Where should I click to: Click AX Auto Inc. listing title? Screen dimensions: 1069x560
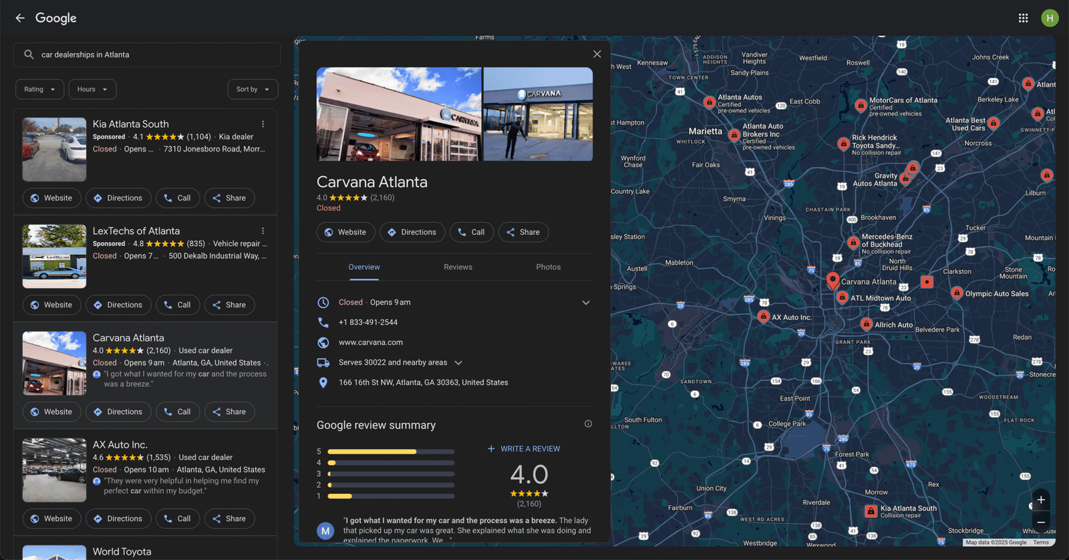click(x=120, y=445)
